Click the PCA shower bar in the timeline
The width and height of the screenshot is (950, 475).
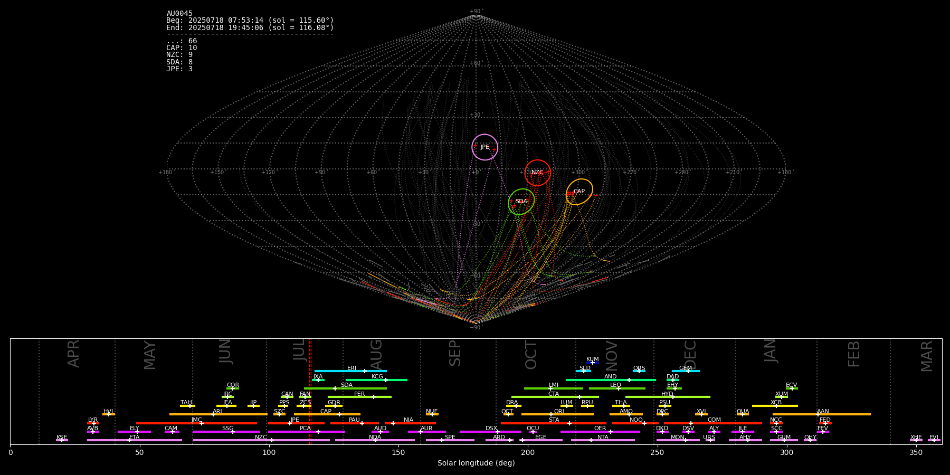pos(306,432)
